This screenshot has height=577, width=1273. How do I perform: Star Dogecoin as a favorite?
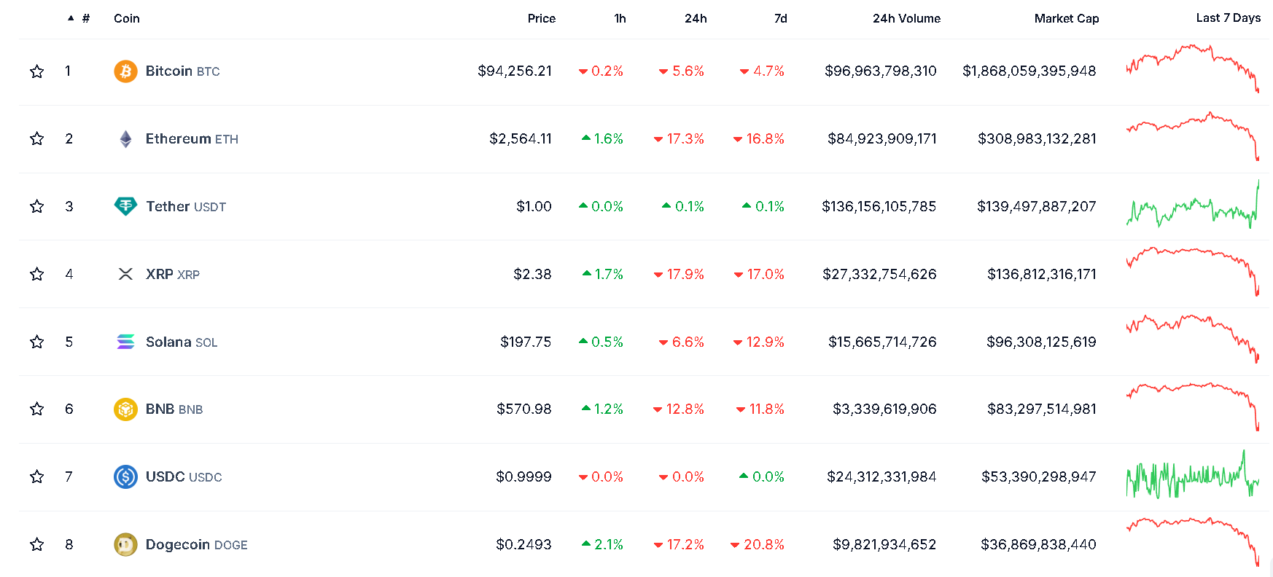pyautogui.click(x=37, y=544)
